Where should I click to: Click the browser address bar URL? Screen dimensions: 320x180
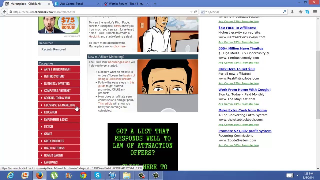click(x=44, y=12)
